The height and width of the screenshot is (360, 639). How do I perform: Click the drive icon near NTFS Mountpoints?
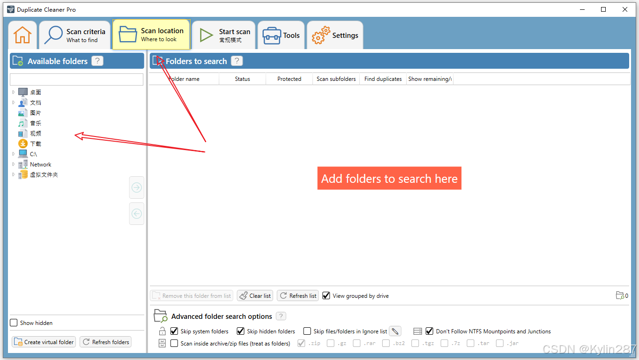tap(418, 331)
